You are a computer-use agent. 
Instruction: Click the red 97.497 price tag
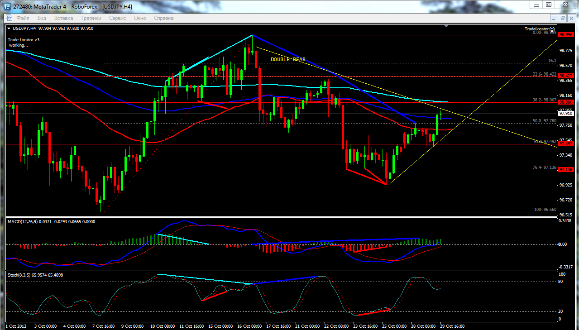565,143
